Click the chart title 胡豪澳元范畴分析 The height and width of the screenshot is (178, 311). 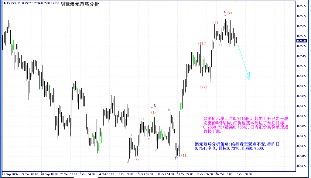80,4
